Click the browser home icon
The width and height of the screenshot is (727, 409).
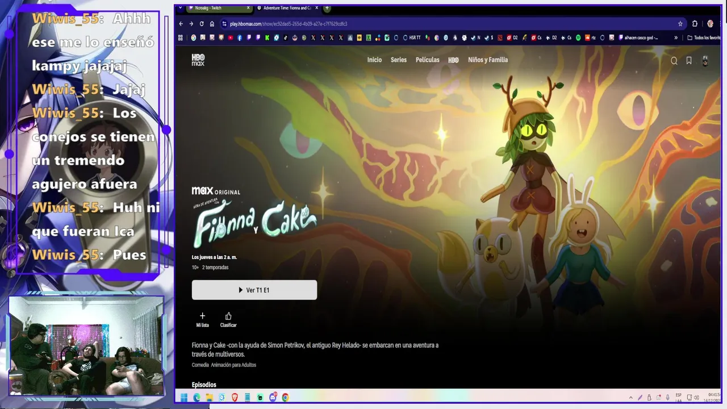[x=212, y=24]
